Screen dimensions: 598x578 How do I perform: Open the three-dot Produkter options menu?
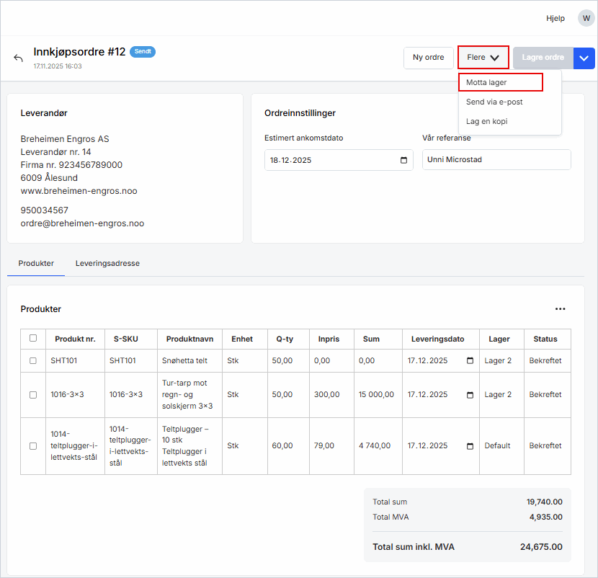tap(560, 309)
